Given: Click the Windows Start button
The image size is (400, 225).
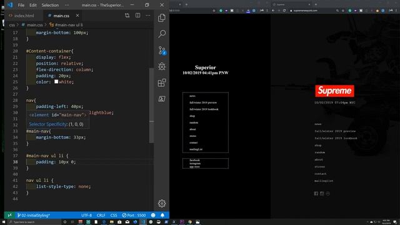Looking at the screenshot, I should click(4, 222).
